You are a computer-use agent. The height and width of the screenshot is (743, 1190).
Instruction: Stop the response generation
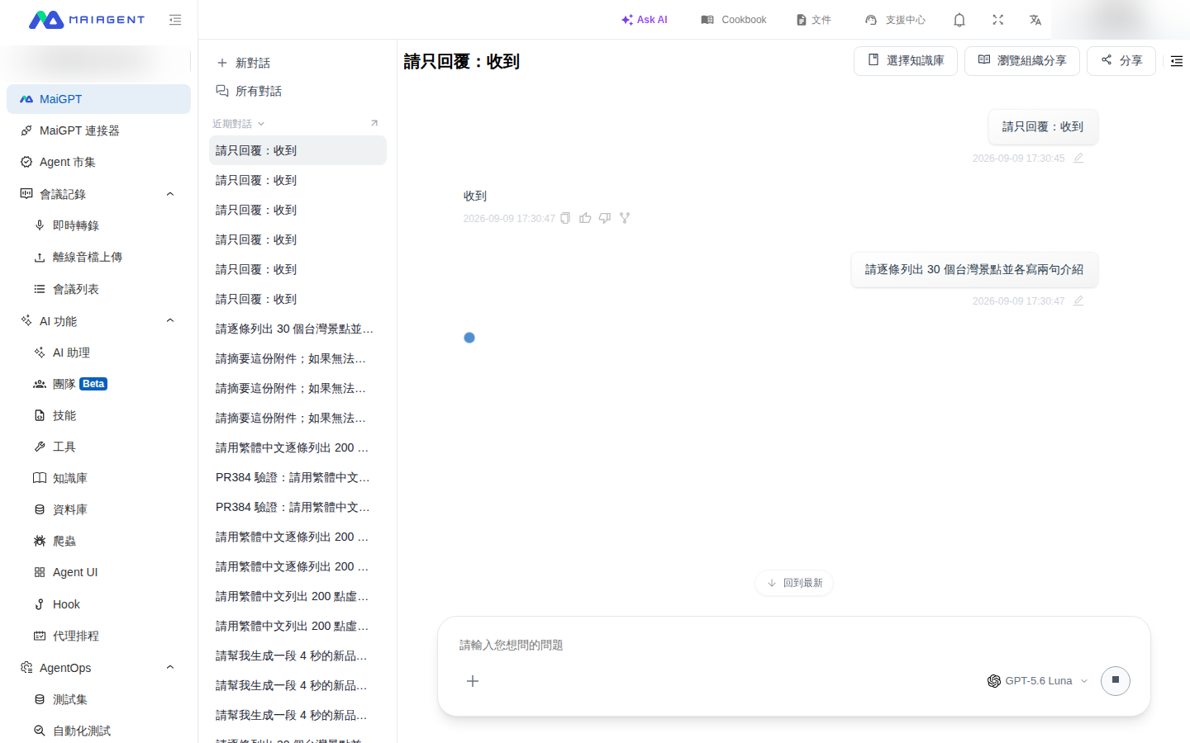pyautogui.click(x=1116, y=680)
